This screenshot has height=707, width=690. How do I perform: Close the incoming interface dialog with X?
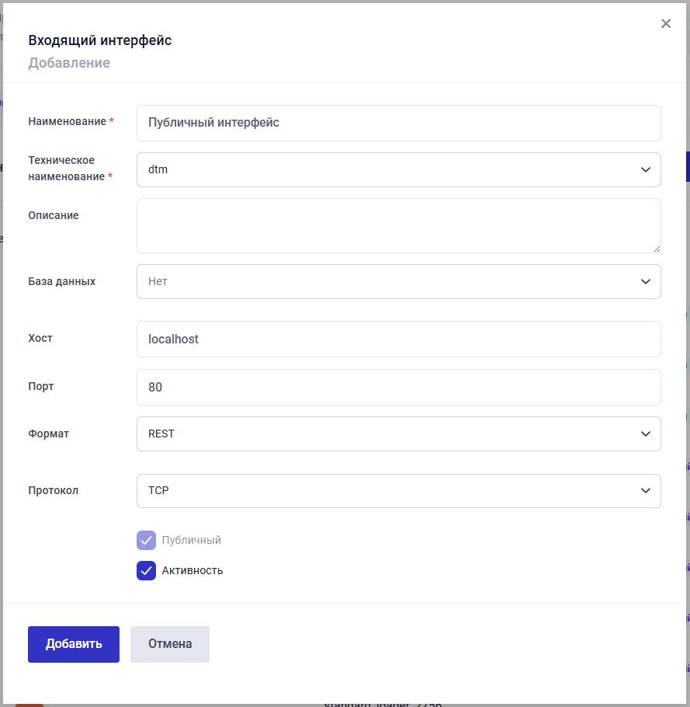pos(666,23)
